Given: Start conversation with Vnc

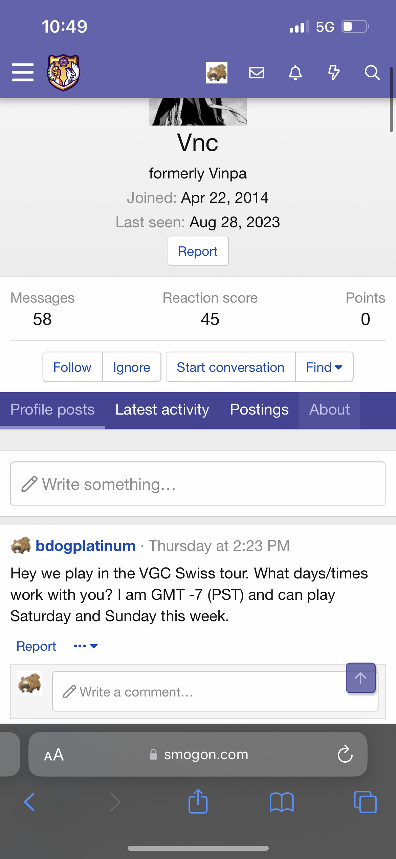Looking at the screenshot, I should 230,367.
